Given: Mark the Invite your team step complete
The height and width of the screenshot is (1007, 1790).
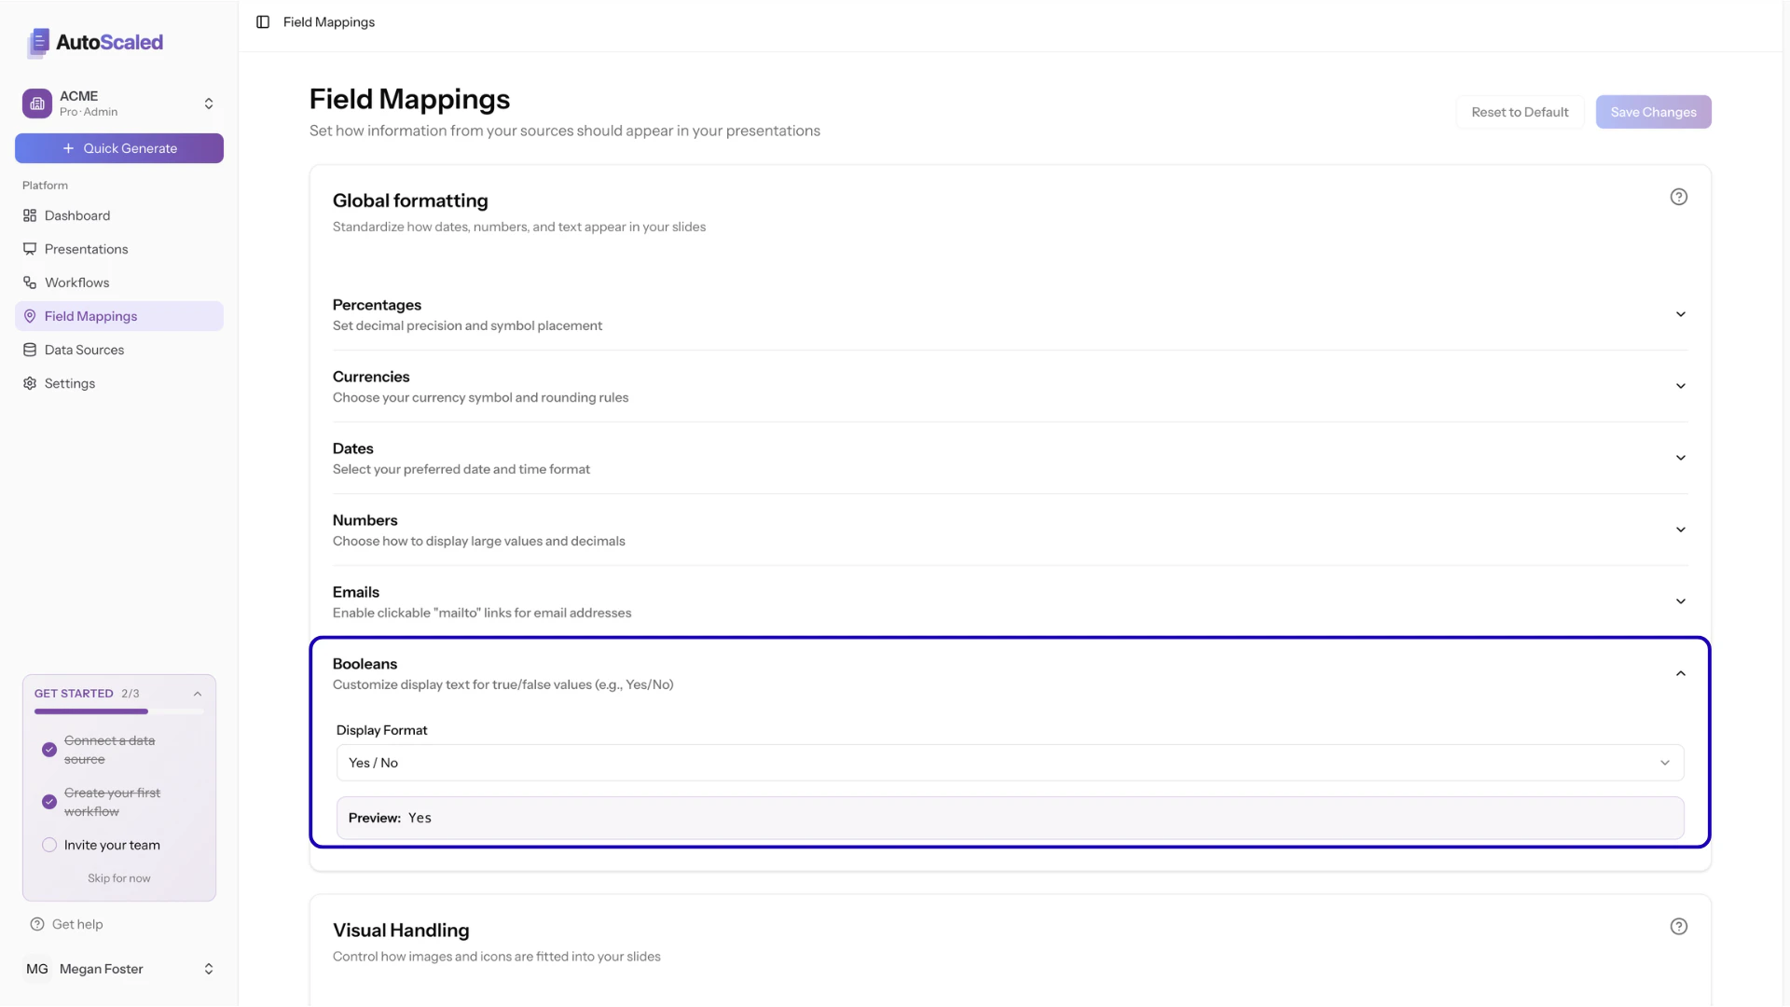Looking at the screenshot, I should (48, 845).
